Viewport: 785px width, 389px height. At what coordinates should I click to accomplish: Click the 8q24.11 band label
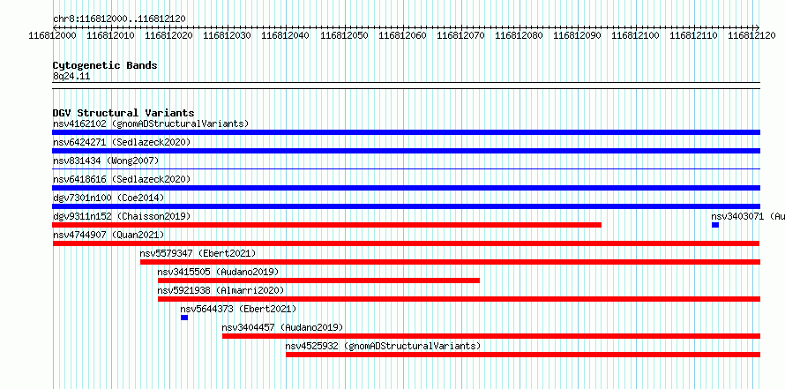click(71, 77)
